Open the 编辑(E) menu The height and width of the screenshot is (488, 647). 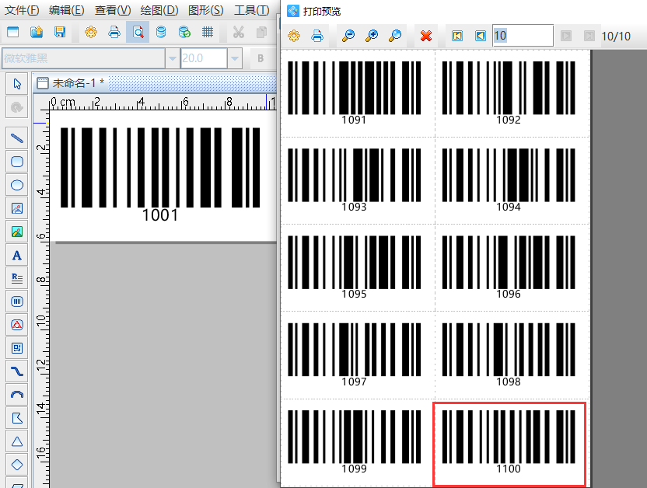click(66, 10)
